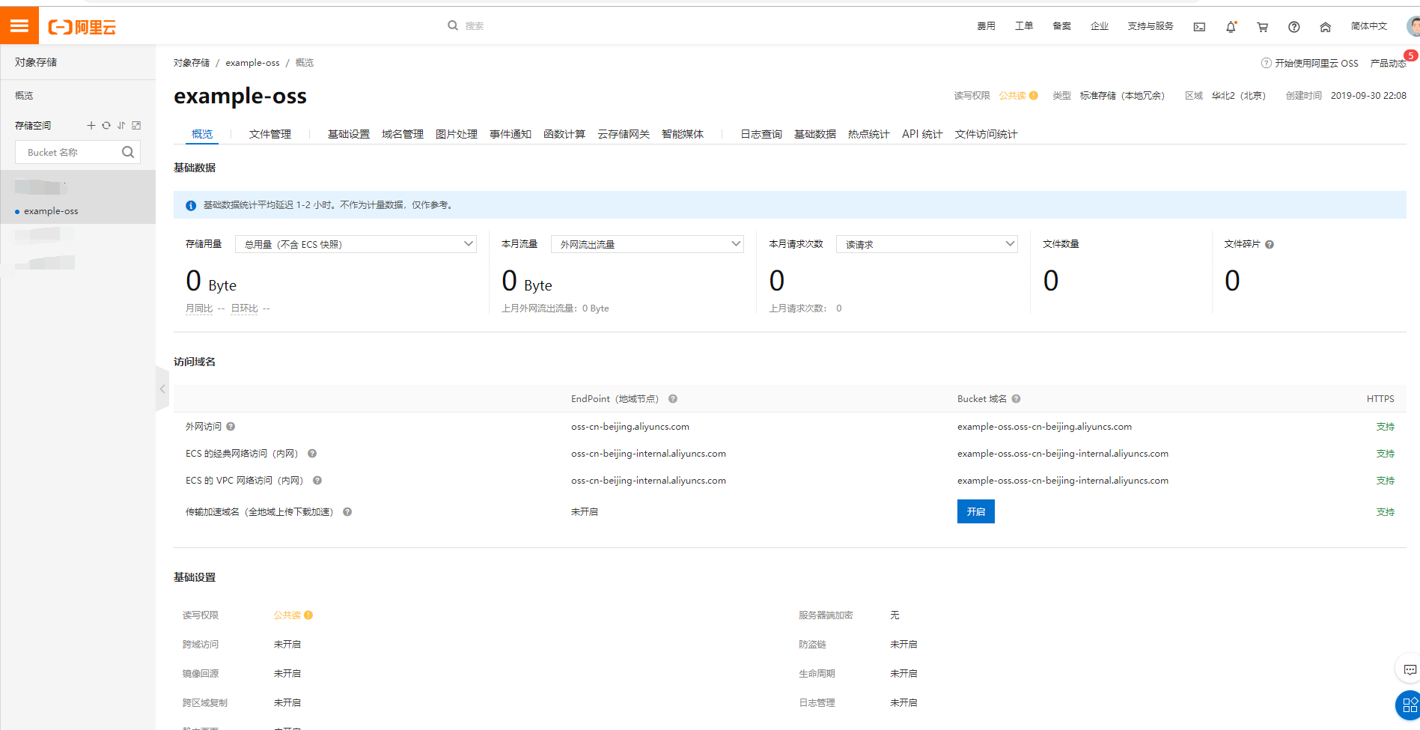1420x730 pixels.
Task: Expand the bucket list with the full view icon
Action: 136,126
